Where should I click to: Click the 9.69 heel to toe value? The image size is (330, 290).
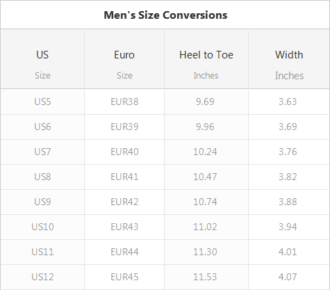[x=205, y=102]
